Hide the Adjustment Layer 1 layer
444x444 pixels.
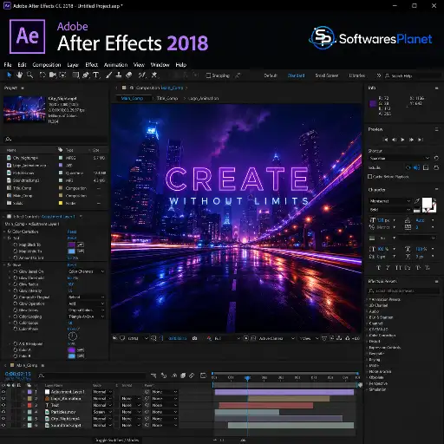point(3,392)
